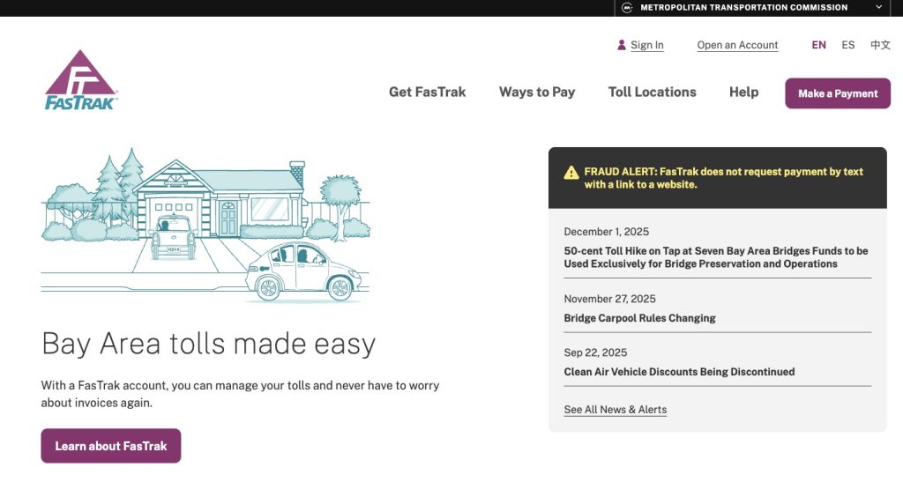Open Clean Air Vehicle Discounts Being Discontinued article
Screen dimensions: 903x497
(x=679, y=372)
